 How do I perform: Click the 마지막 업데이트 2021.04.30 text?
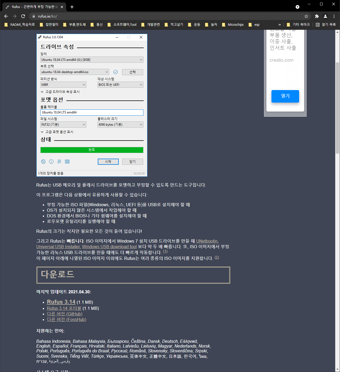pyautogui.click(x=64, y=292)
